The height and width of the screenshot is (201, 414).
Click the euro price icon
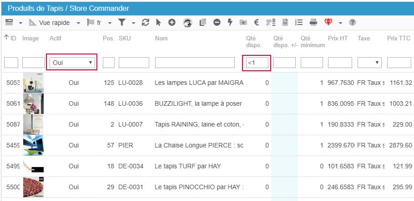click(257, 22)
